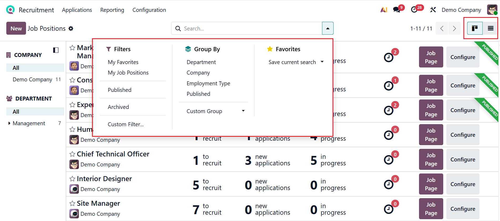The height and width of the screenshot is (221, 500).
Task: Configure the Site Manager job
Action: click(x=463, y=209)
